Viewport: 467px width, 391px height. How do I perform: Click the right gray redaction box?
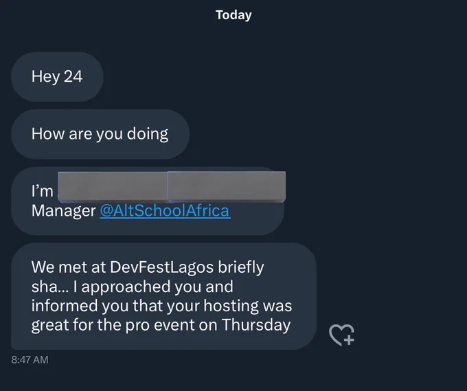227,186
